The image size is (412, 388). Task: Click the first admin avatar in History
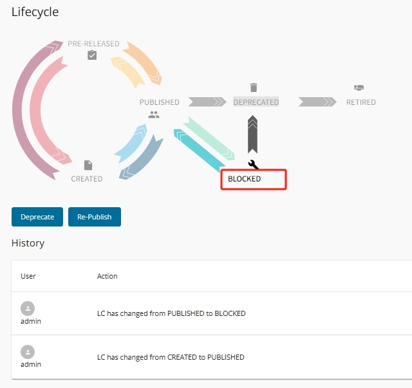(x=28, y=308)
